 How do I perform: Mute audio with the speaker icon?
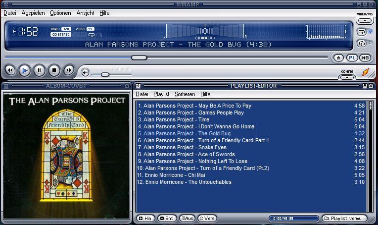click(x=85, y=72)
